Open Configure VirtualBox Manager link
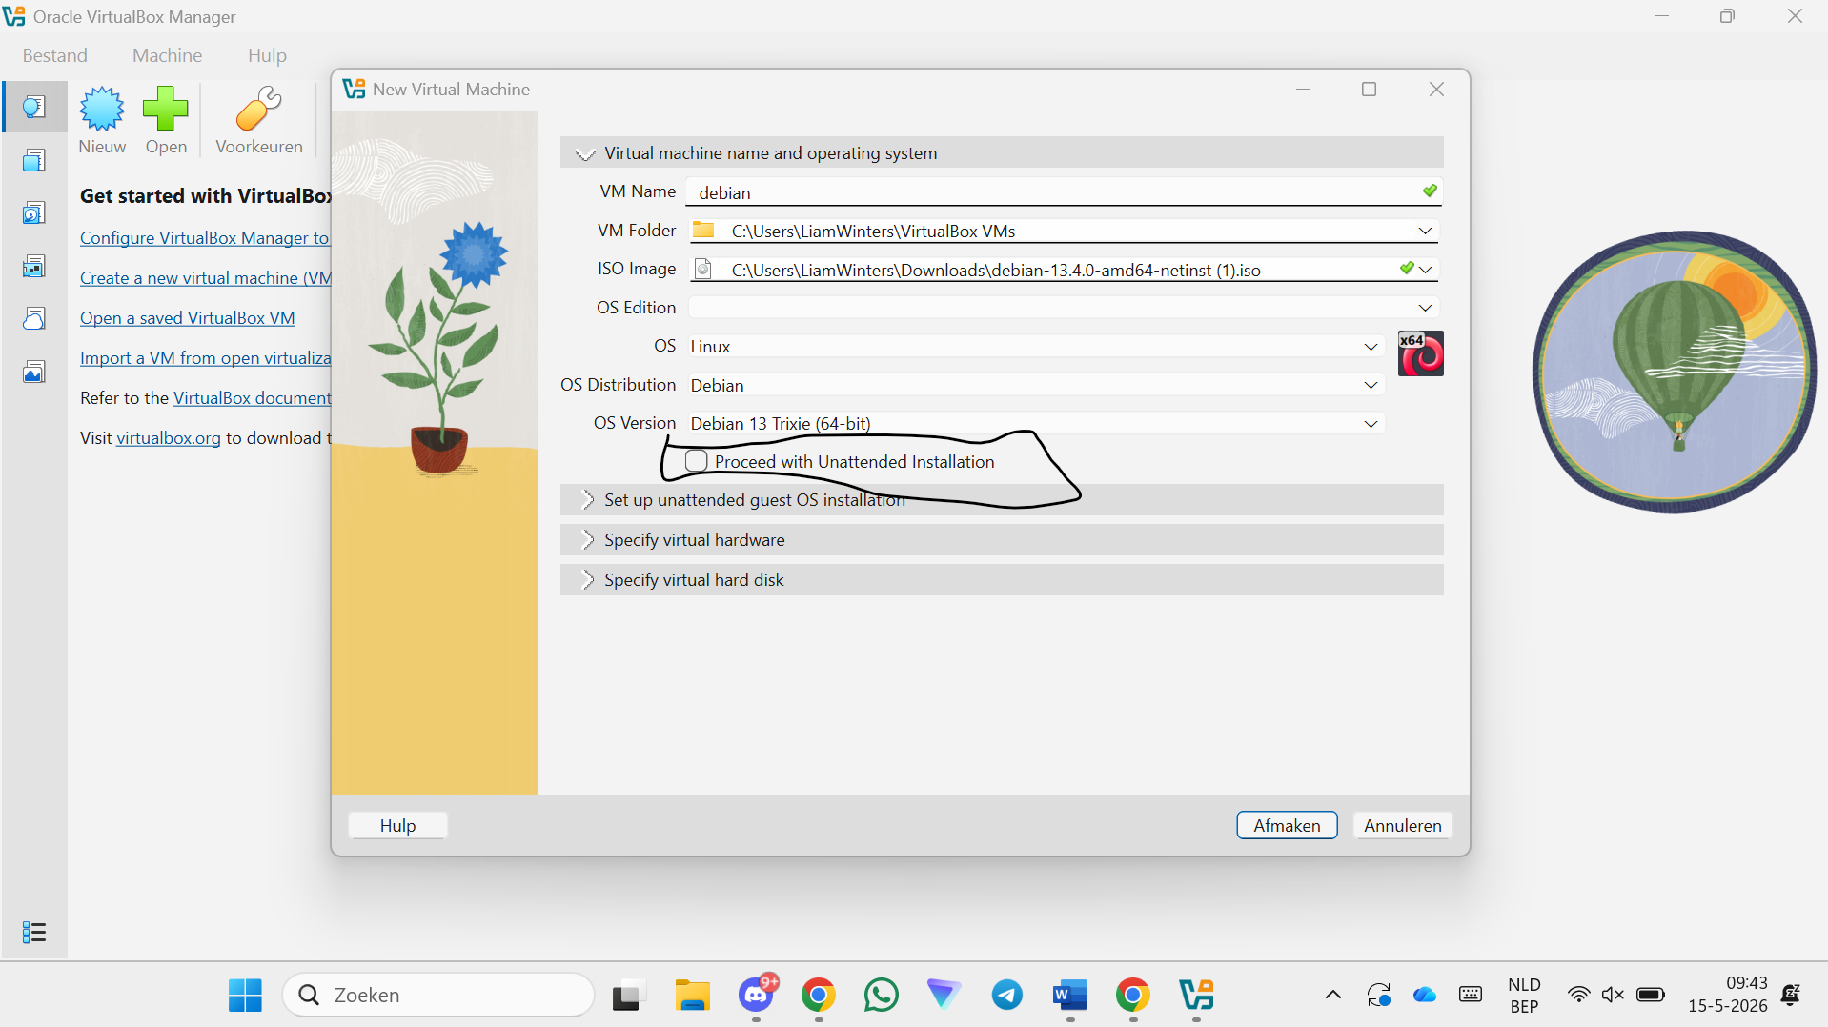Viewport: 1828px width, 1027px height. click(x=205, y=238)
